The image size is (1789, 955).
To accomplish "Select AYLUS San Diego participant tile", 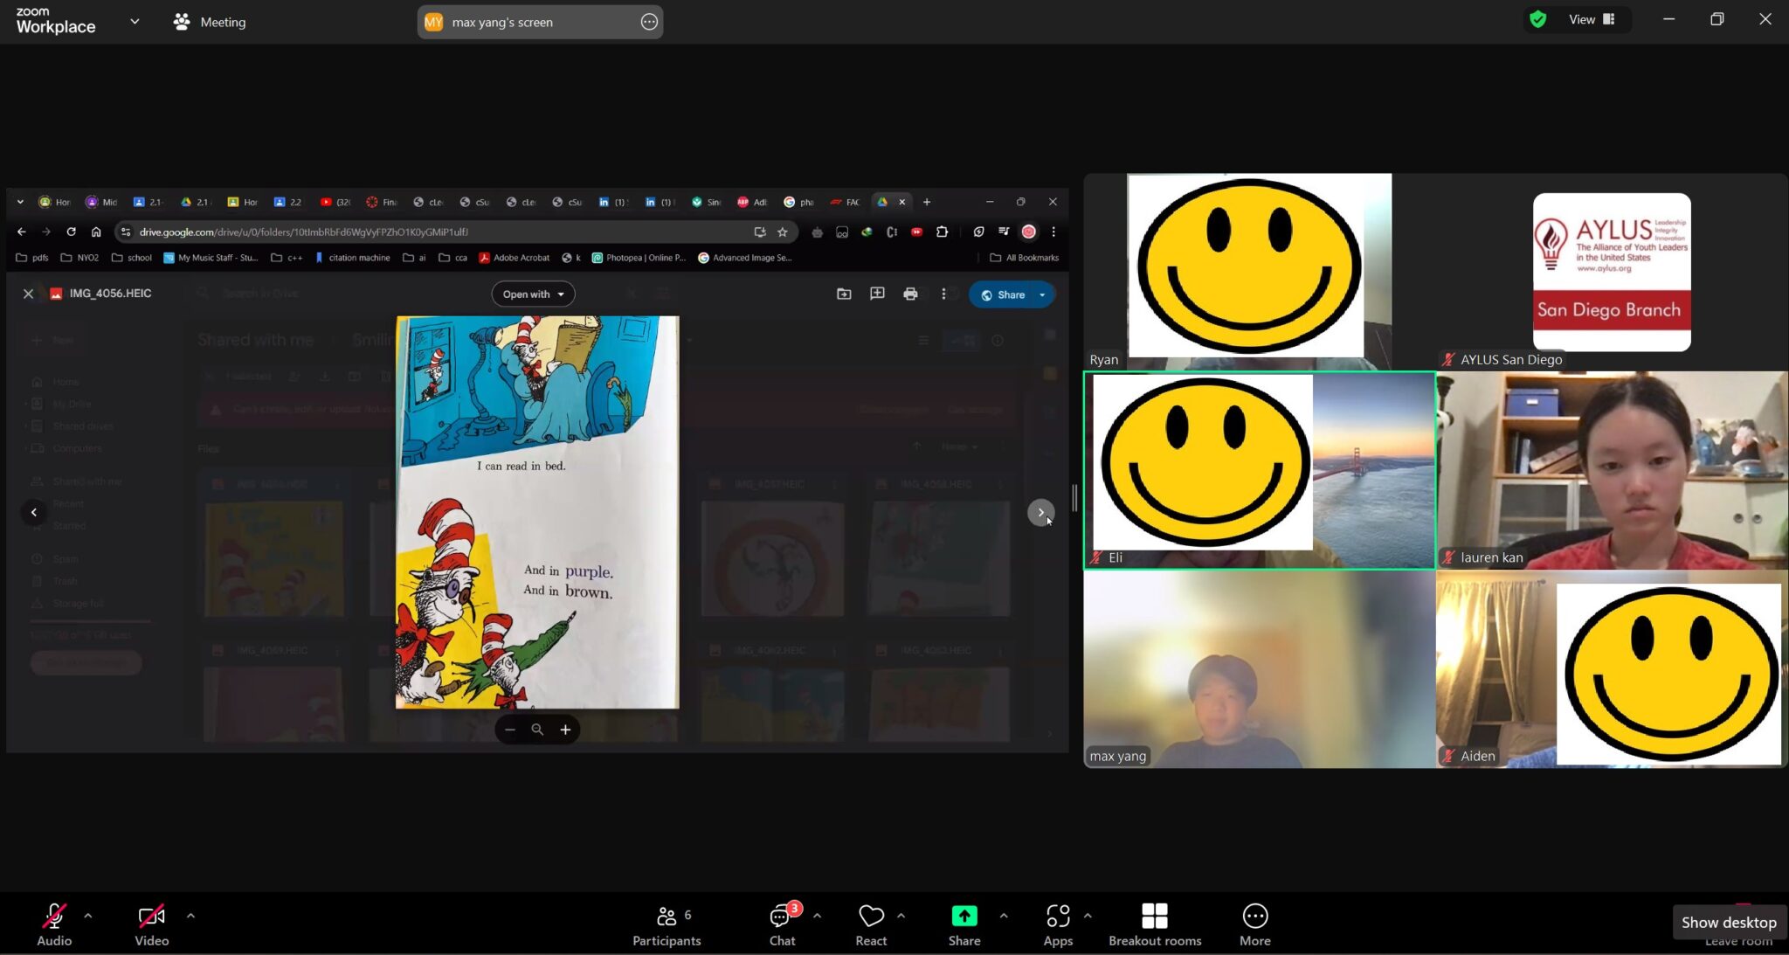I will (x=1612, y=271).
